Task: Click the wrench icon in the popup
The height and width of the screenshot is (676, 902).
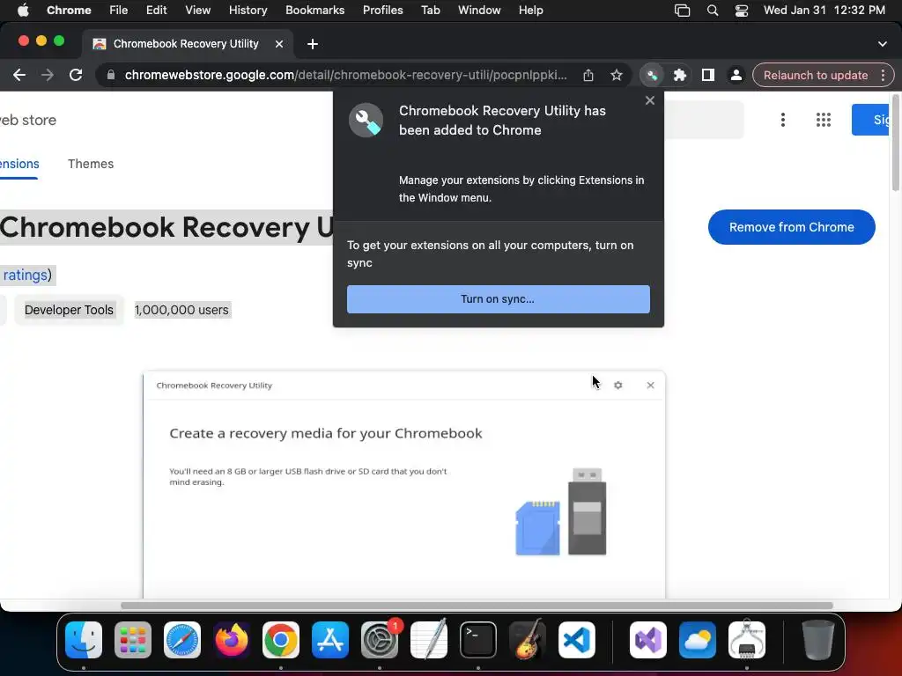Action: click(366, 120)
